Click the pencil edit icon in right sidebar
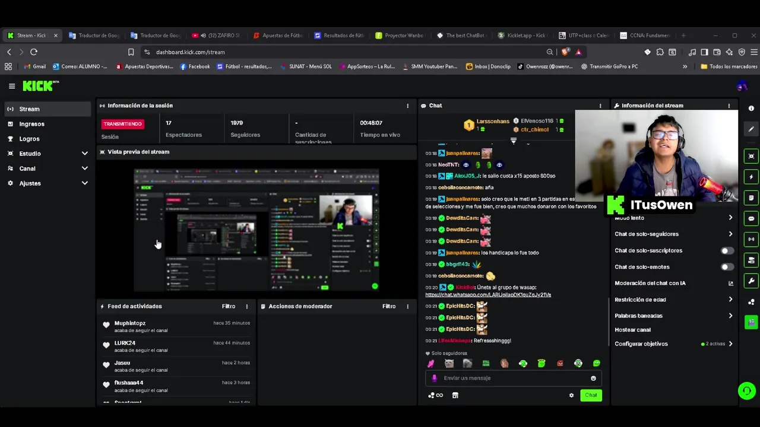 click(x=751, y=129)
